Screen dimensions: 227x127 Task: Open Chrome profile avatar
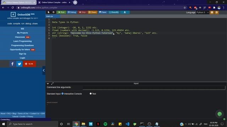(219, 7)
